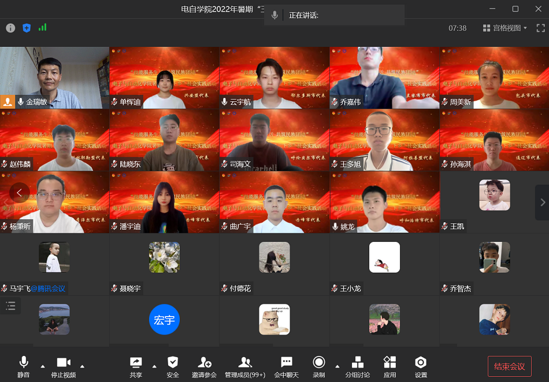
Task: Open the in-meeting chat (会中聊天)
Action: (x=287, y=363)
